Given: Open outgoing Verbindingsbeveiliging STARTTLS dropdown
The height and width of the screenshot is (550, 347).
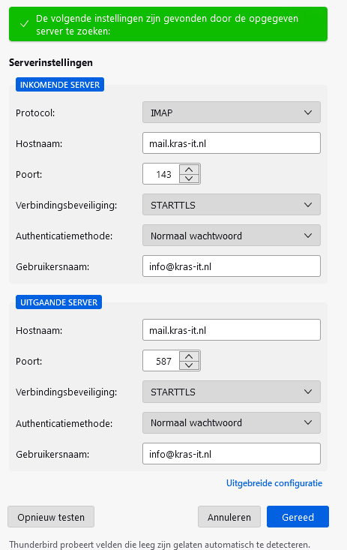Looking at the screenshot, I should [x=232, y=392].
